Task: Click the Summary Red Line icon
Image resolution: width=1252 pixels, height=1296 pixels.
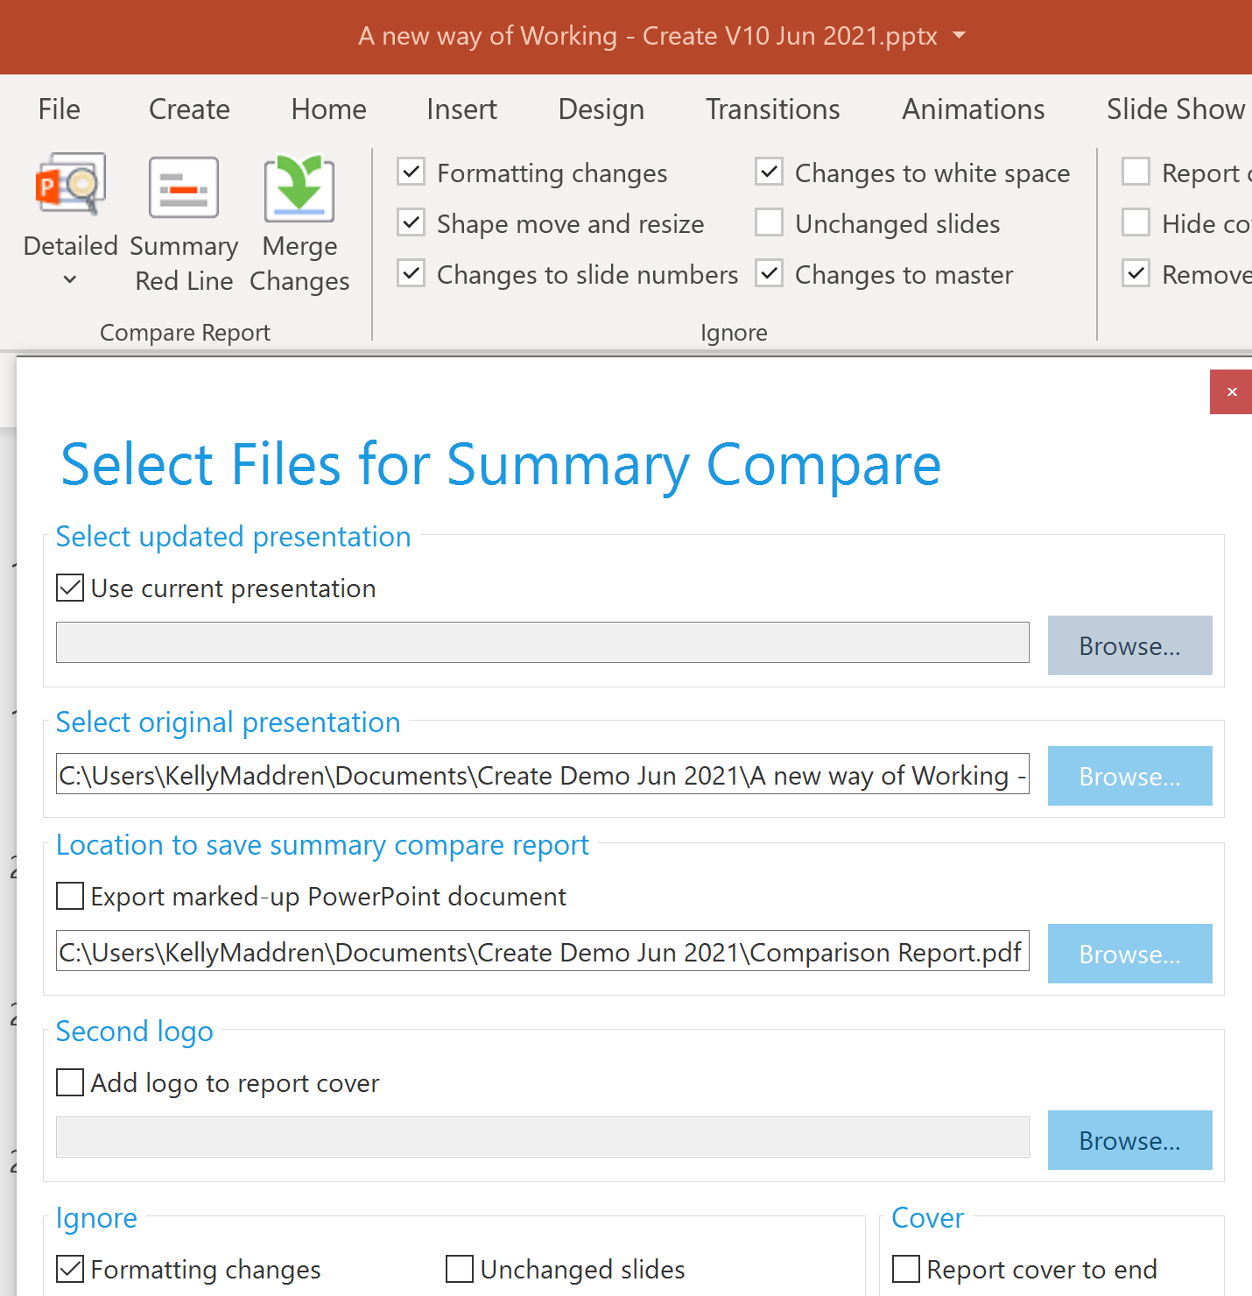Action: click(184, 187)
